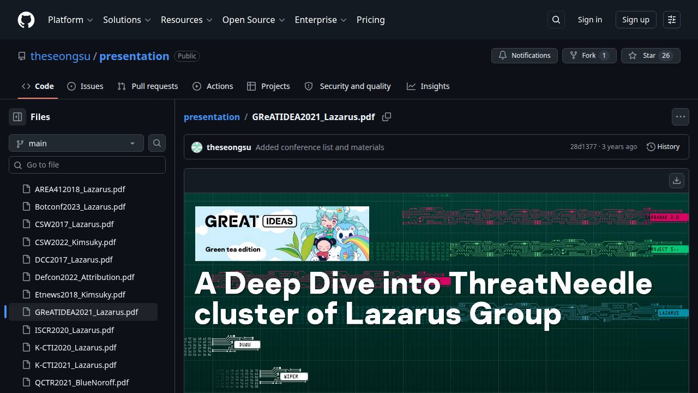This screenshot has height=393, width=698.
Task: Click the Fork count badge 1
Action: tap(604, 56)
